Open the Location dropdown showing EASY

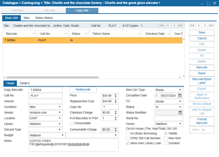[x=45, y=118]
